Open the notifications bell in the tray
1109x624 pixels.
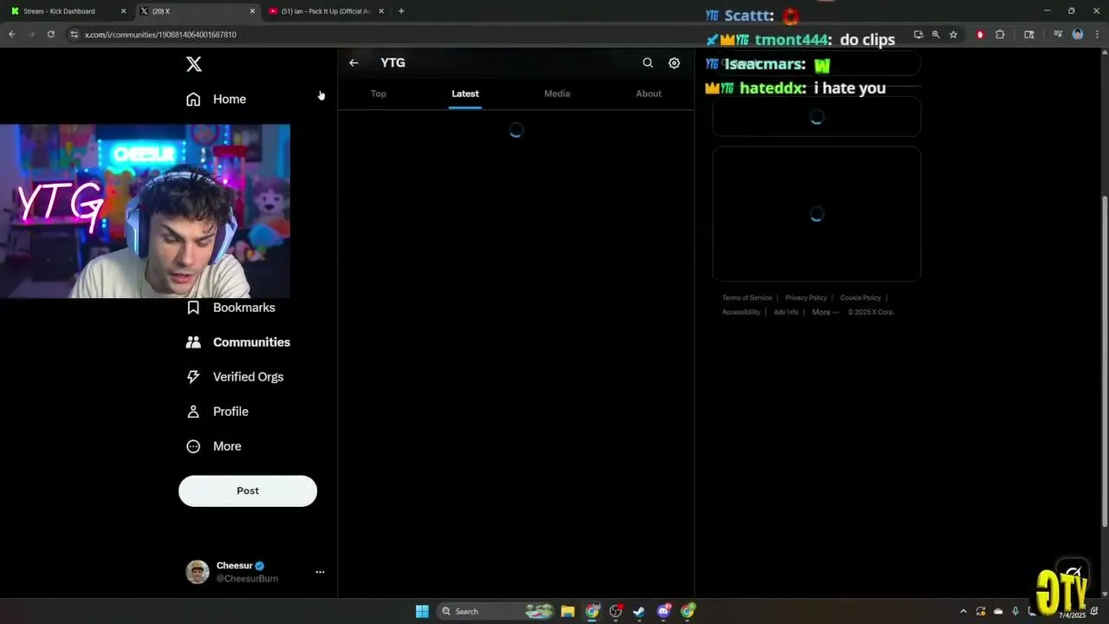click(1094, 611)
